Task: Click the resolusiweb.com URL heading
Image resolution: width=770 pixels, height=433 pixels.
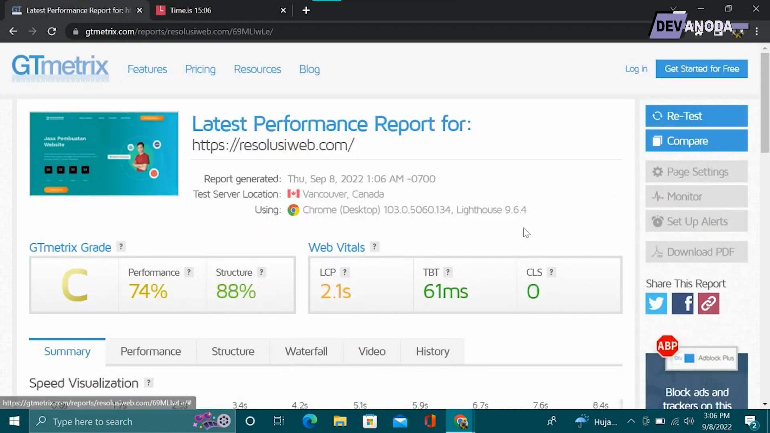Action: (x=273, y=145)
